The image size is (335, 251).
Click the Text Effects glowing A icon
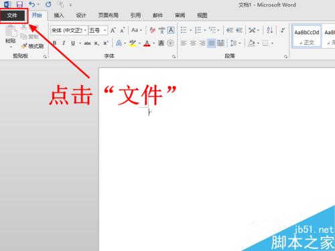click(x=119, y=43)
